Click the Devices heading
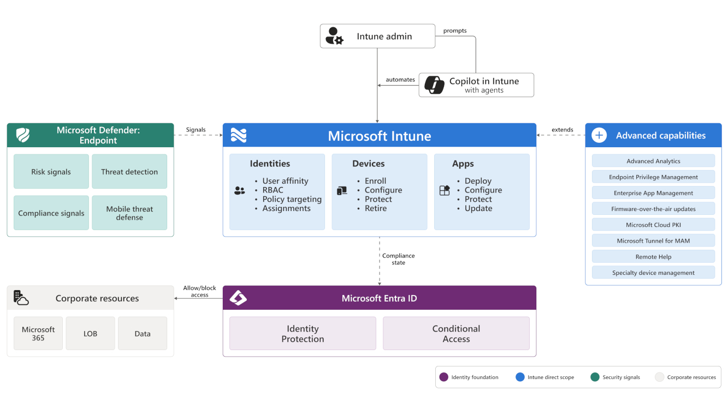This screenshot has width=728, height=409. pyautogui.click(x=368, y=164)
